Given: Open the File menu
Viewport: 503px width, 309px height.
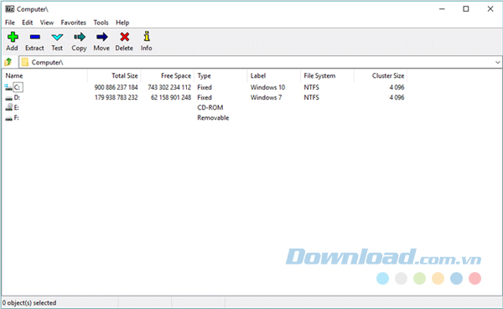Looking at the screenshot, I should (10, 23).
